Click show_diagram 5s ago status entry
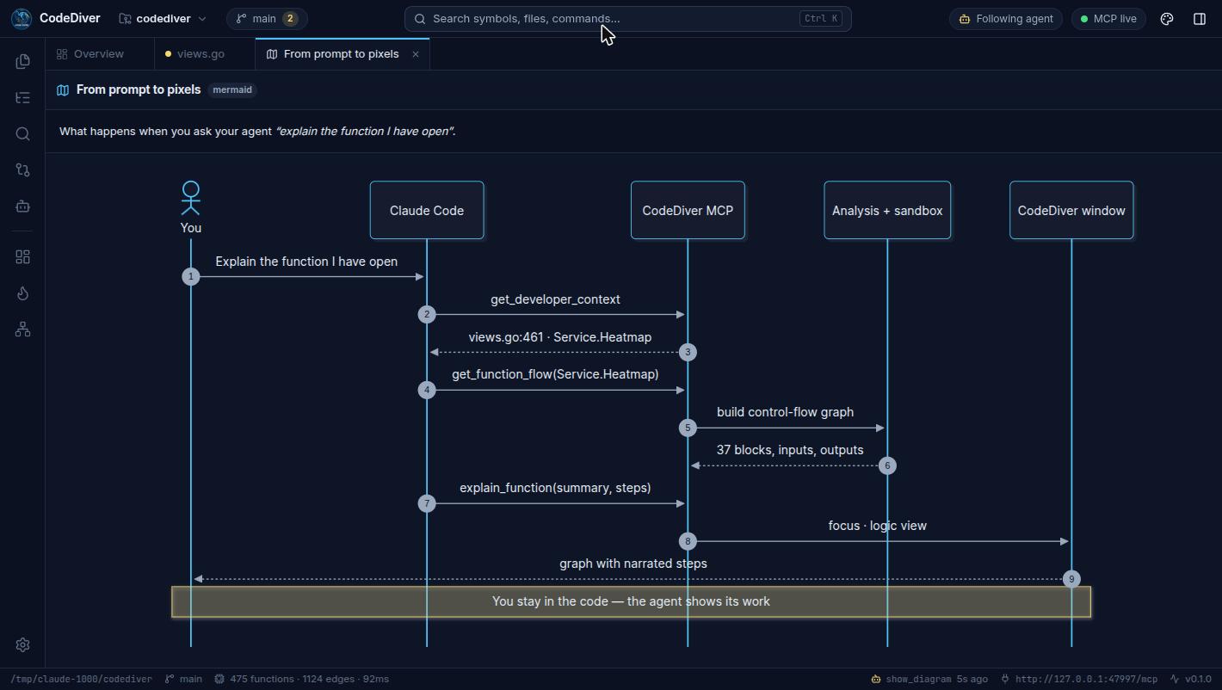Image resolution: width=1222 pixels, height=690 pixels. [x=929, y=679]
